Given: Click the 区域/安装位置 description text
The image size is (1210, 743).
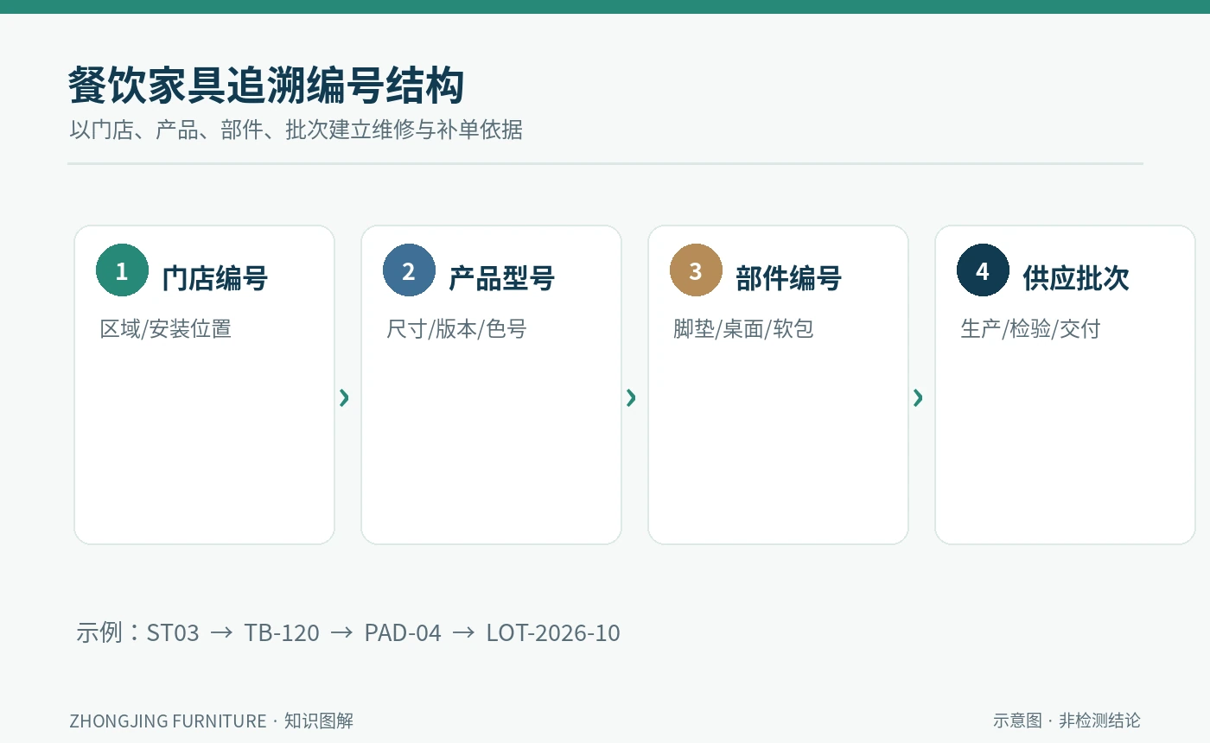Looking at the screenshot, I should 166,329.
